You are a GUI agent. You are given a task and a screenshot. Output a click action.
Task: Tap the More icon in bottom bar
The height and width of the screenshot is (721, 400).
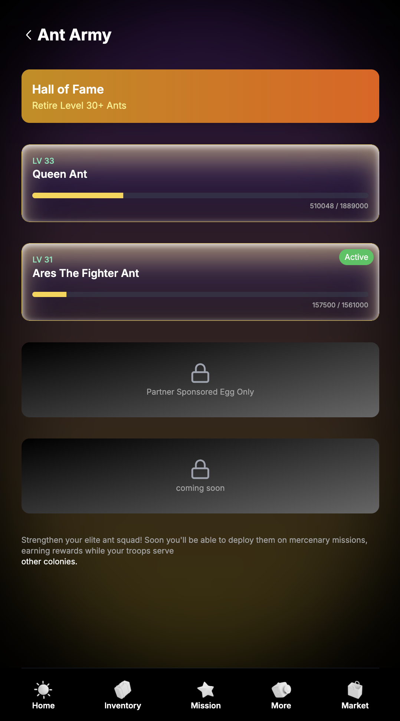[x=281, y=690]
